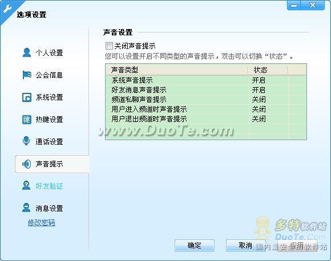Open 好友验证 via its icon

tap(26, 186)
